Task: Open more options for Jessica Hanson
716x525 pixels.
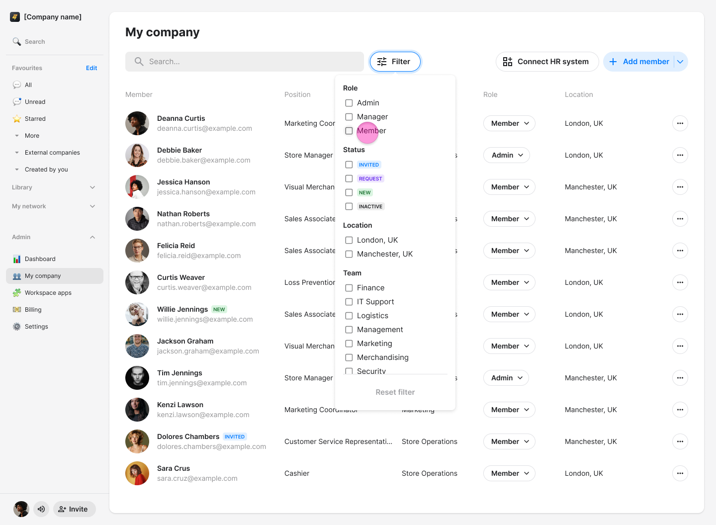Action: (x=680, y=187)
